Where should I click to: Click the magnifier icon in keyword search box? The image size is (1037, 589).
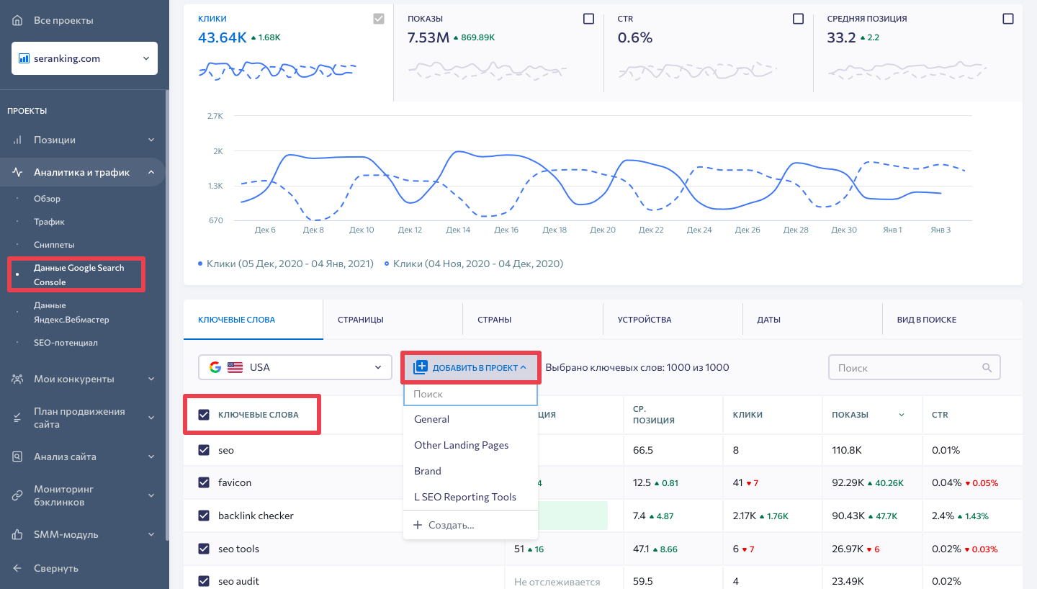click(x=987, y=368)
